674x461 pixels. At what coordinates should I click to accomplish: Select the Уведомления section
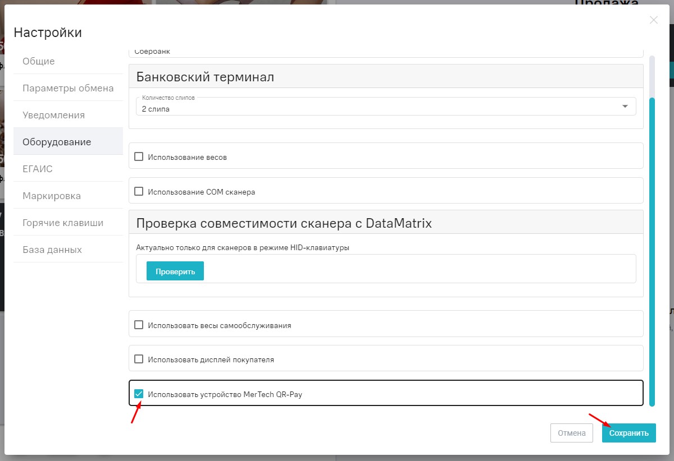tap(53, 114)
